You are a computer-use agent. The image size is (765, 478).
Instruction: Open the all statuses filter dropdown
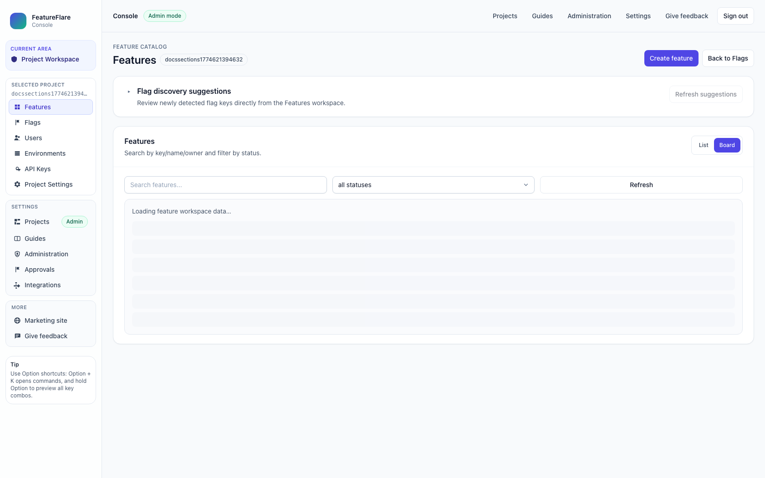point(433,185)
